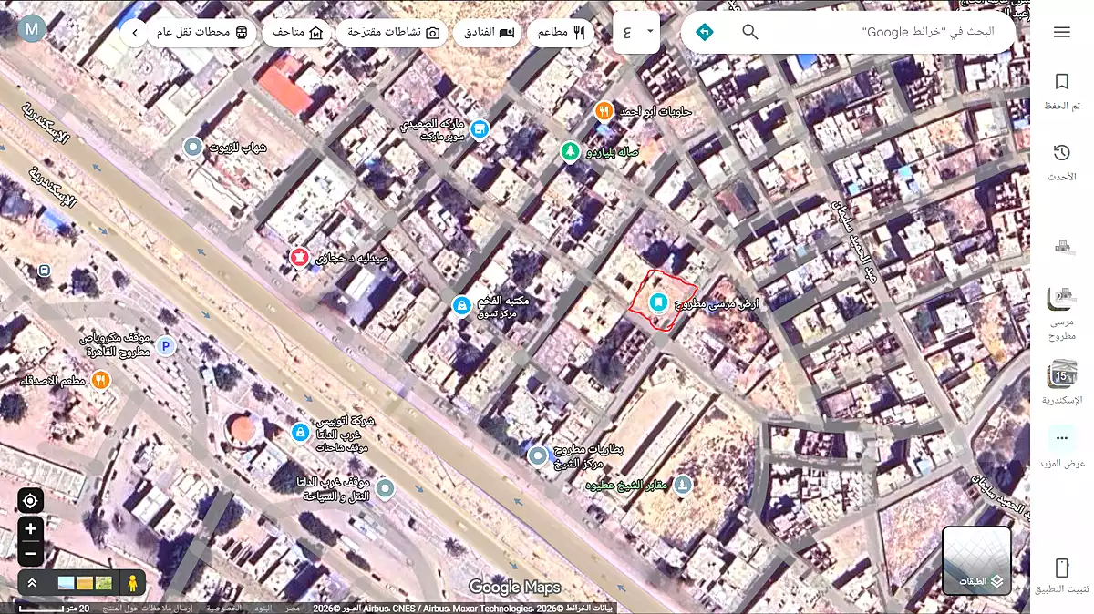
Task: Click the category chips scroll arrow
Action: pyautogui.click(x=135, y=33)
